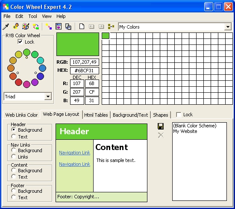Select Nav Links Background radio button
Image resolution: width=235 pixels, height=209 pixels.
[14, 150]
